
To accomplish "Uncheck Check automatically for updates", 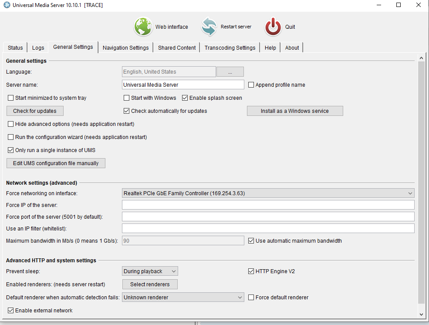I will click(x=126, y=111).
